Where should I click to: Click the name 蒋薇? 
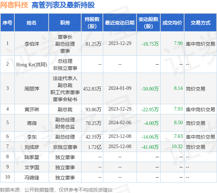[x=32, y=123]
